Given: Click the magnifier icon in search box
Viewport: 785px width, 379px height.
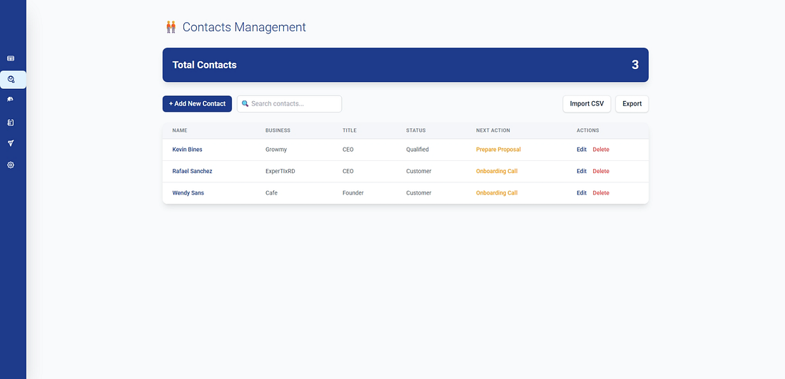Looking at the screenshot, I should point(245,103).
